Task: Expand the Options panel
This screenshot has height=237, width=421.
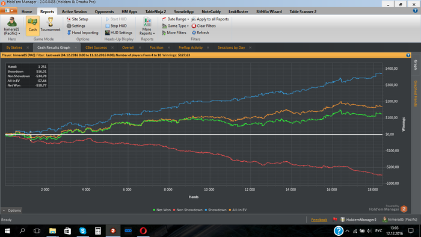Action: point(11,211)
